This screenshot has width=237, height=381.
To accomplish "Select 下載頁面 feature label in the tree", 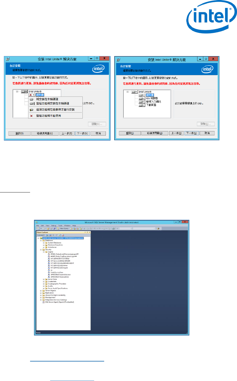I will pos(151,105).
